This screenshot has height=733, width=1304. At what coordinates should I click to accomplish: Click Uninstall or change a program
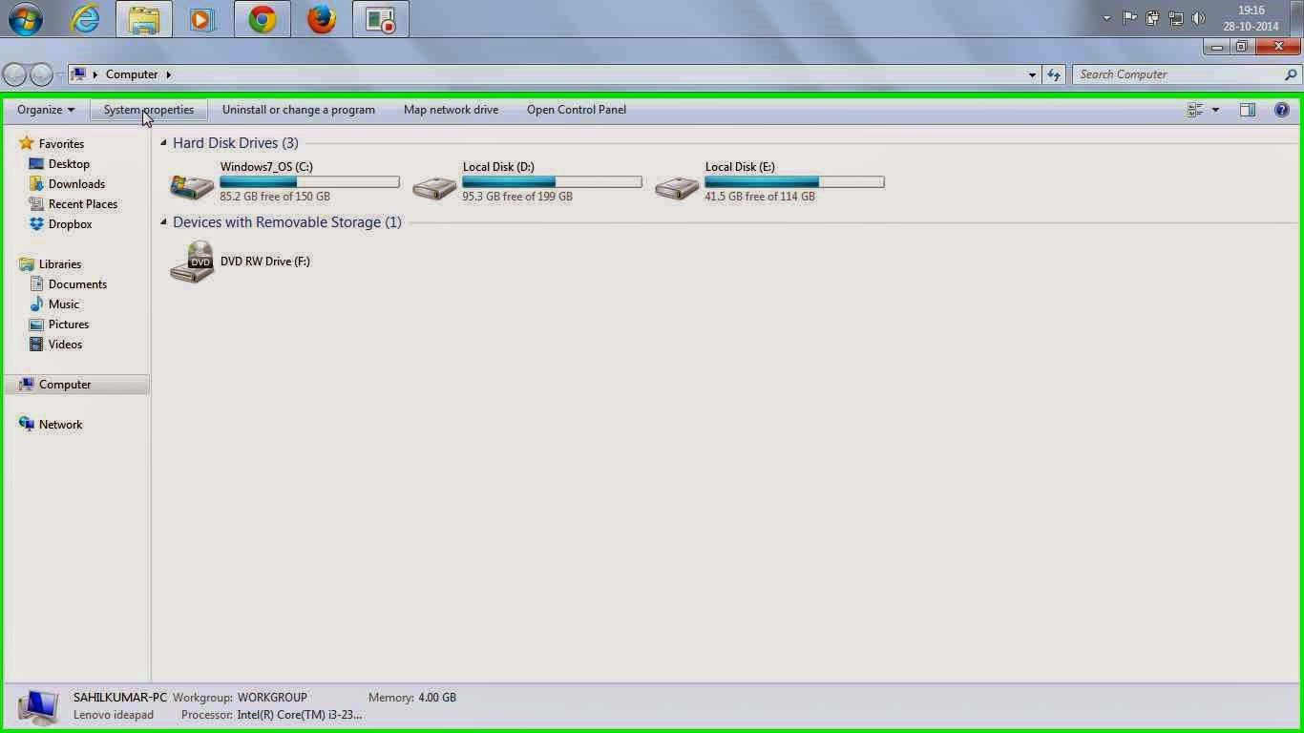click(x=298, y=109)
